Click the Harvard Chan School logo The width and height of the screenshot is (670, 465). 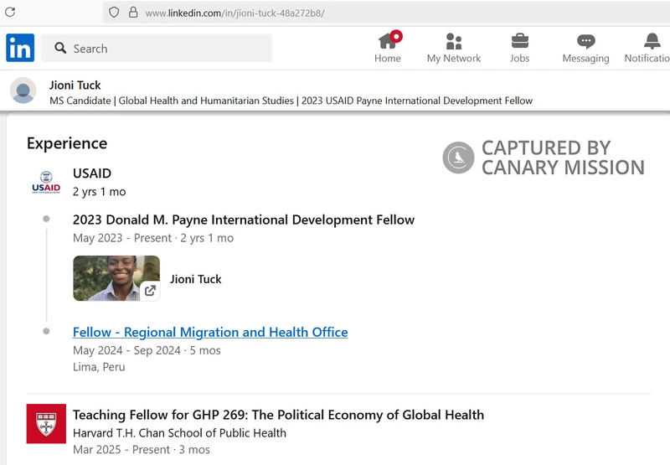pos(46,423)
